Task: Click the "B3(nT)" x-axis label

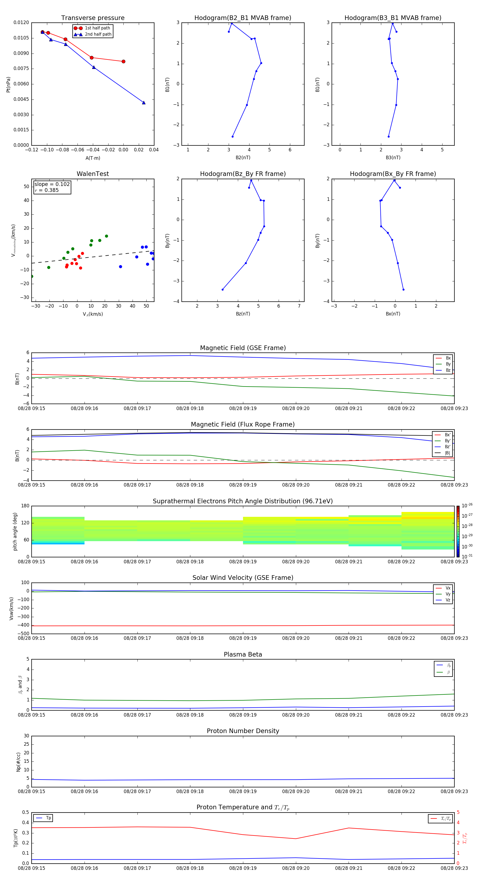Action: [393, 158]
